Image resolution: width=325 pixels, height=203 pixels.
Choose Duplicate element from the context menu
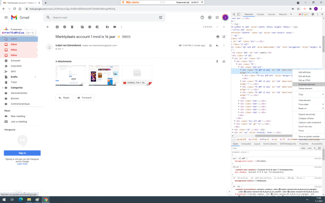[x=309, y=84]
